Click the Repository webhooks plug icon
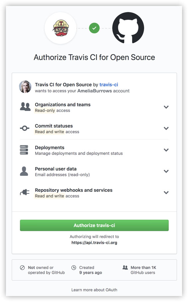Screen dimensions: 188x302 pyautogui.click(x=25, y=192)
